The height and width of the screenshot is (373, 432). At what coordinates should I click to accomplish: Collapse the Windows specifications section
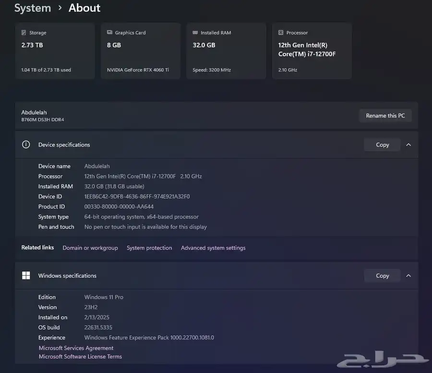point(408,276)
